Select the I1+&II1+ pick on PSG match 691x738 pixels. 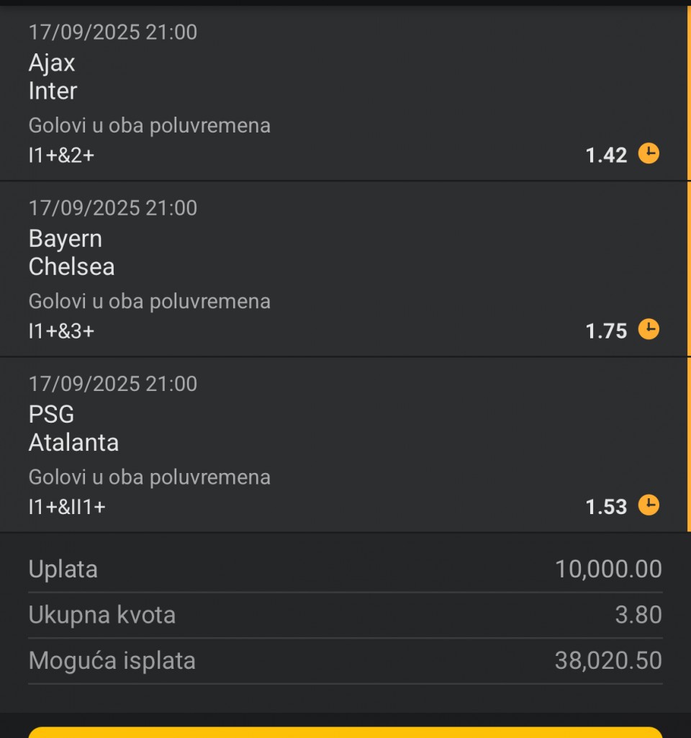(x=67, y=507)
